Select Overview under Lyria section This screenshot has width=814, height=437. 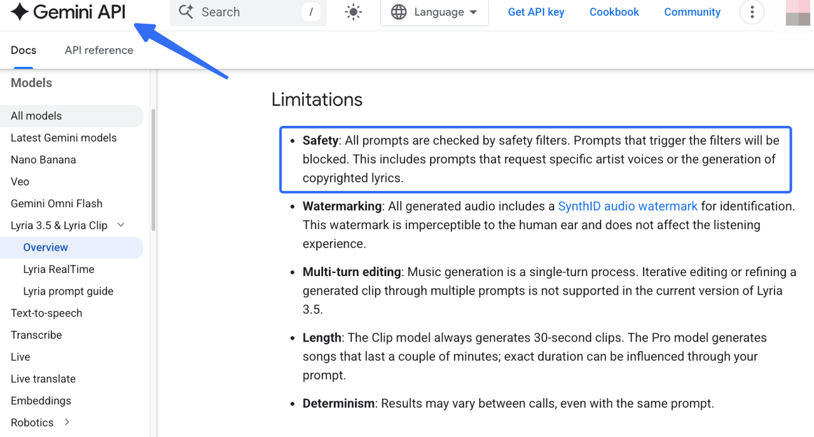[72, 247]
